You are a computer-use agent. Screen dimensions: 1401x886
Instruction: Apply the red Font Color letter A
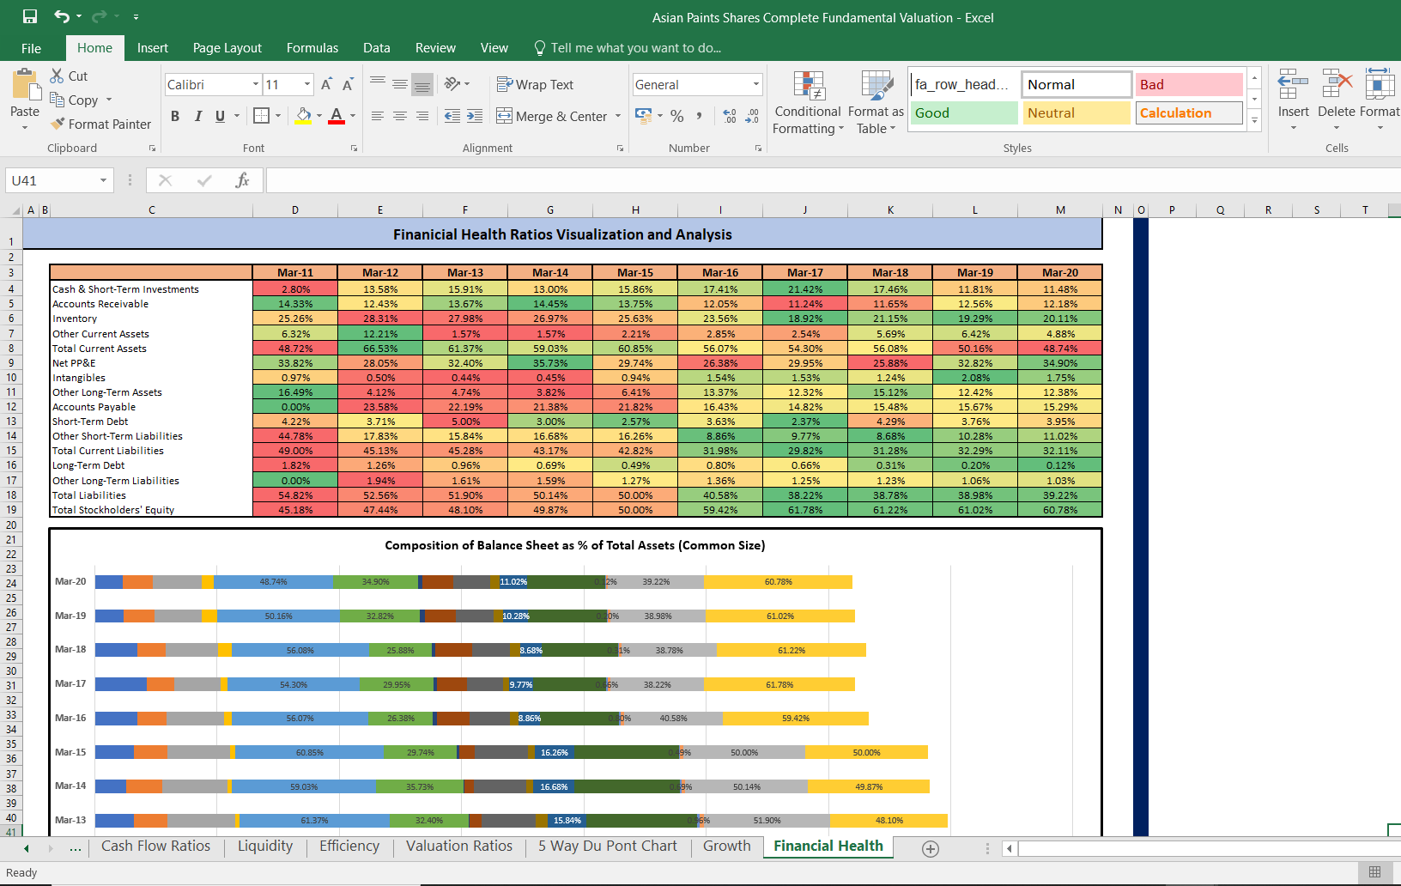point(337,115)
